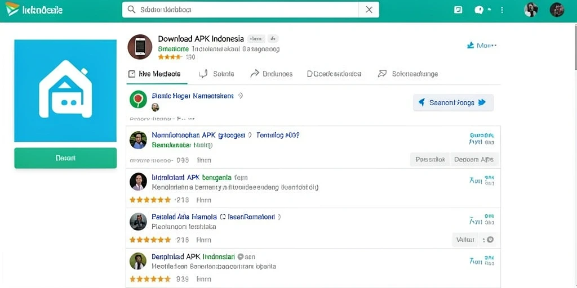Click the green play logo in header
This screenshot has height=288, width=577.
tap(12, 9)
